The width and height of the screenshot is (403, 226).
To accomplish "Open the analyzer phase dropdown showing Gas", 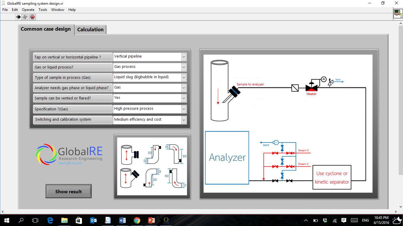I will tap(184, 88).
